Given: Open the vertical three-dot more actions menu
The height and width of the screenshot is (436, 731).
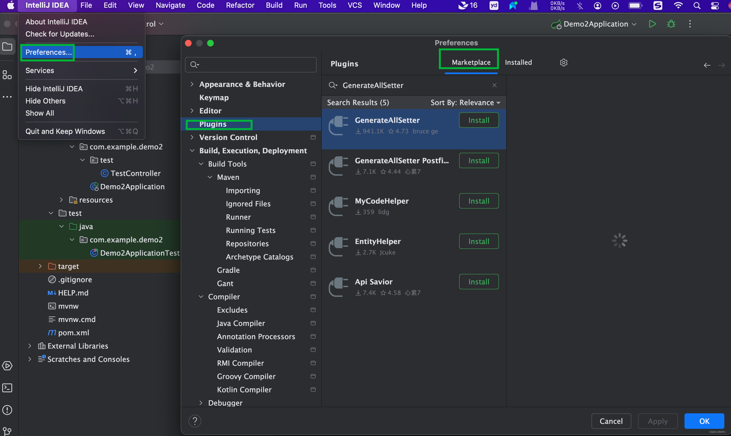Looking at the screenshot, I should [x=690, y=24].
